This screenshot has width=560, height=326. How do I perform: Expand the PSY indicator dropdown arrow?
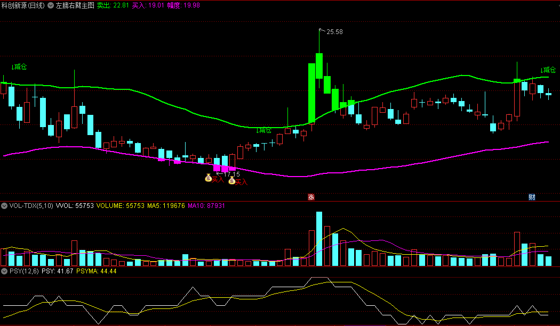pos(4,271)
